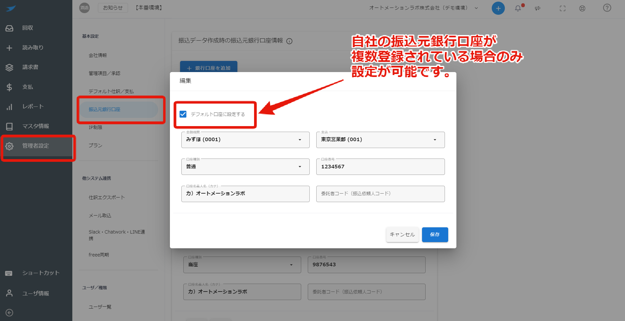Click the blue plus create button

click(498, 8)
